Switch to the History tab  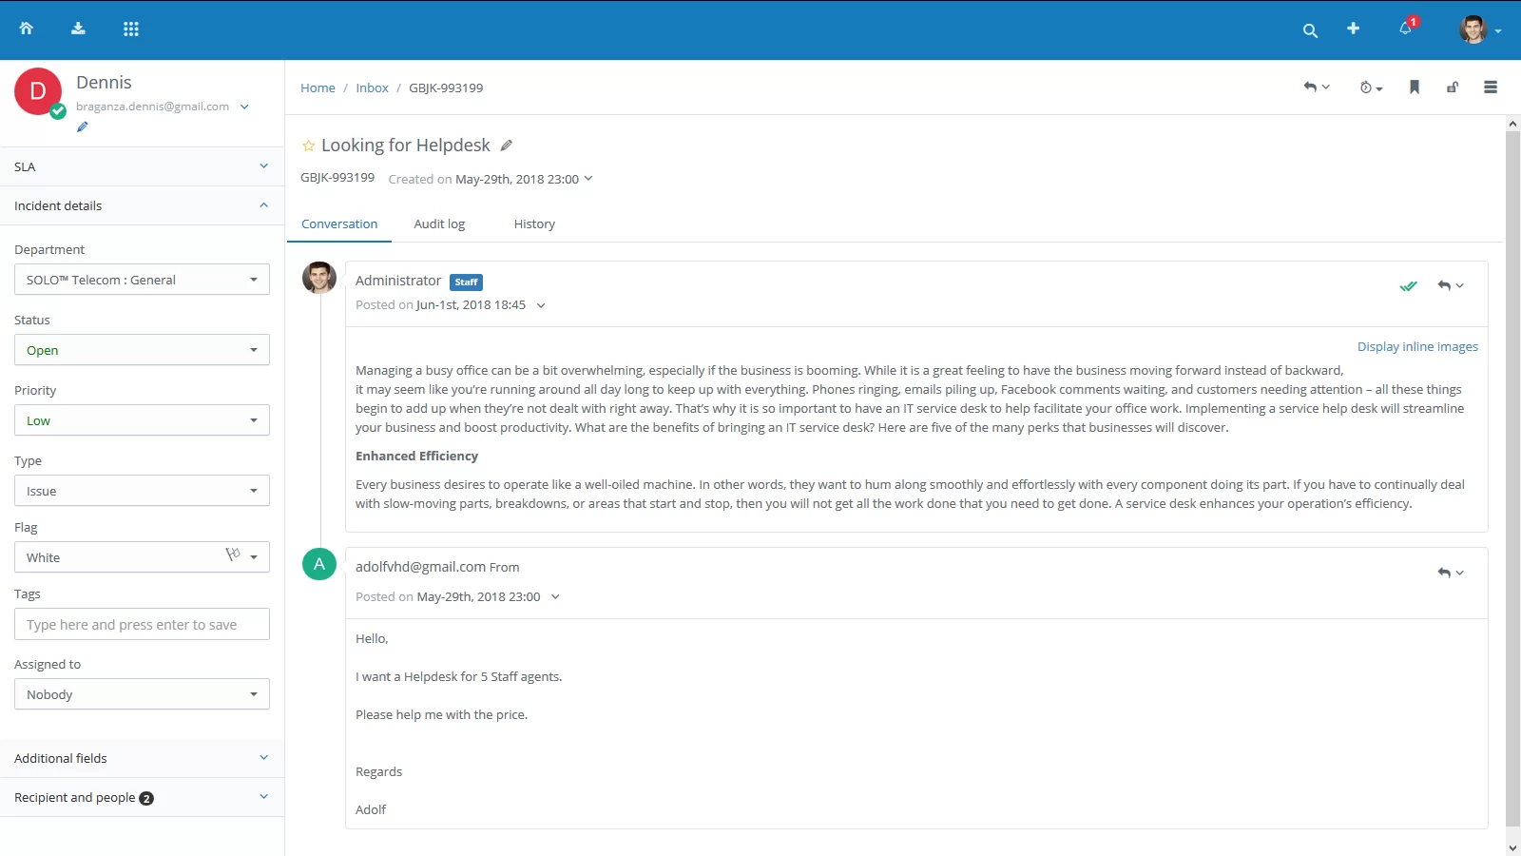tap(534, 224)
